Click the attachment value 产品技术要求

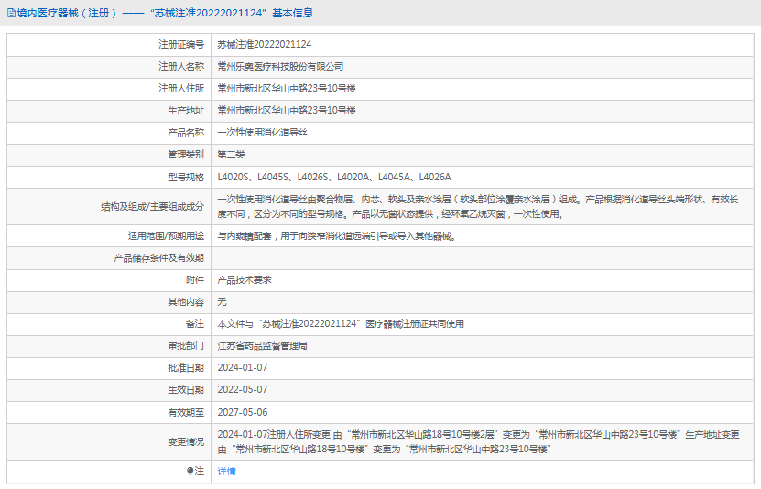pos(245,280)
